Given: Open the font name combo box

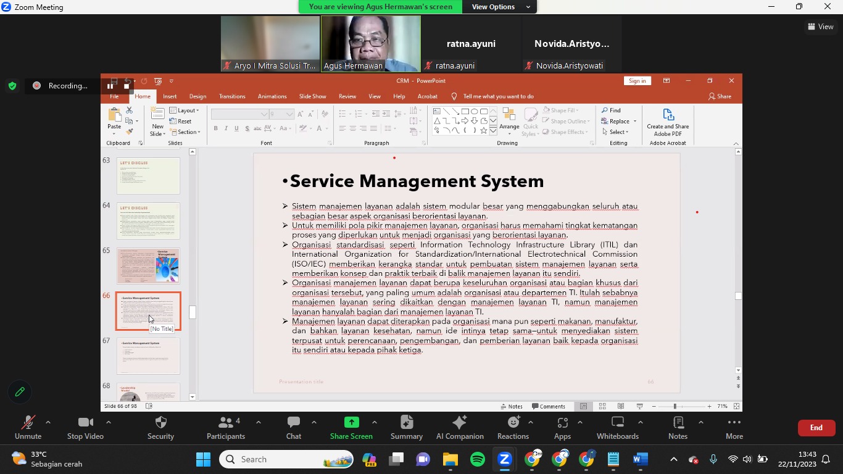Looking at the screenshot, I should tap(239, 114).
